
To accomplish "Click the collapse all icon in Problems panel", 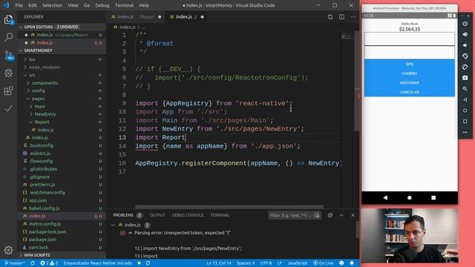I will click(x=330, y=215).
